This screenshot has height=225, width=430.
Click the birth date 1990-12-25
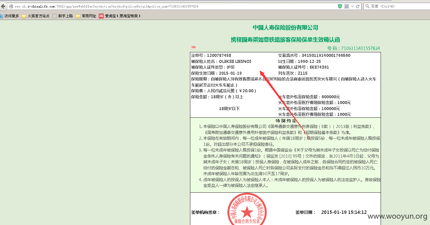309,61
